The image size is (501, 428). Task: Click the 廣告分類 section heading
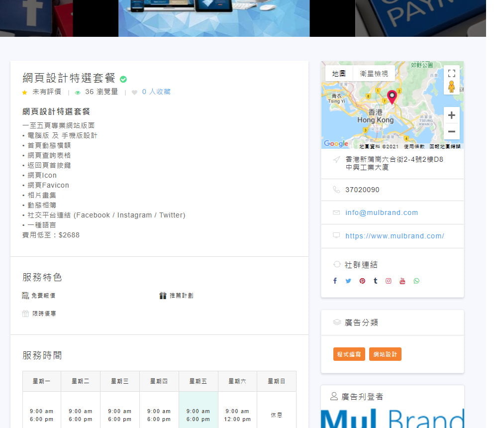coord(361,322)
